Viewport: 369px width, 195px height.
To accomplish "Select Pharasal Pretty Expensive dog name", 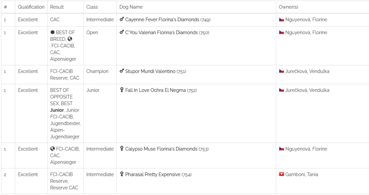I will tap(153, 174).
